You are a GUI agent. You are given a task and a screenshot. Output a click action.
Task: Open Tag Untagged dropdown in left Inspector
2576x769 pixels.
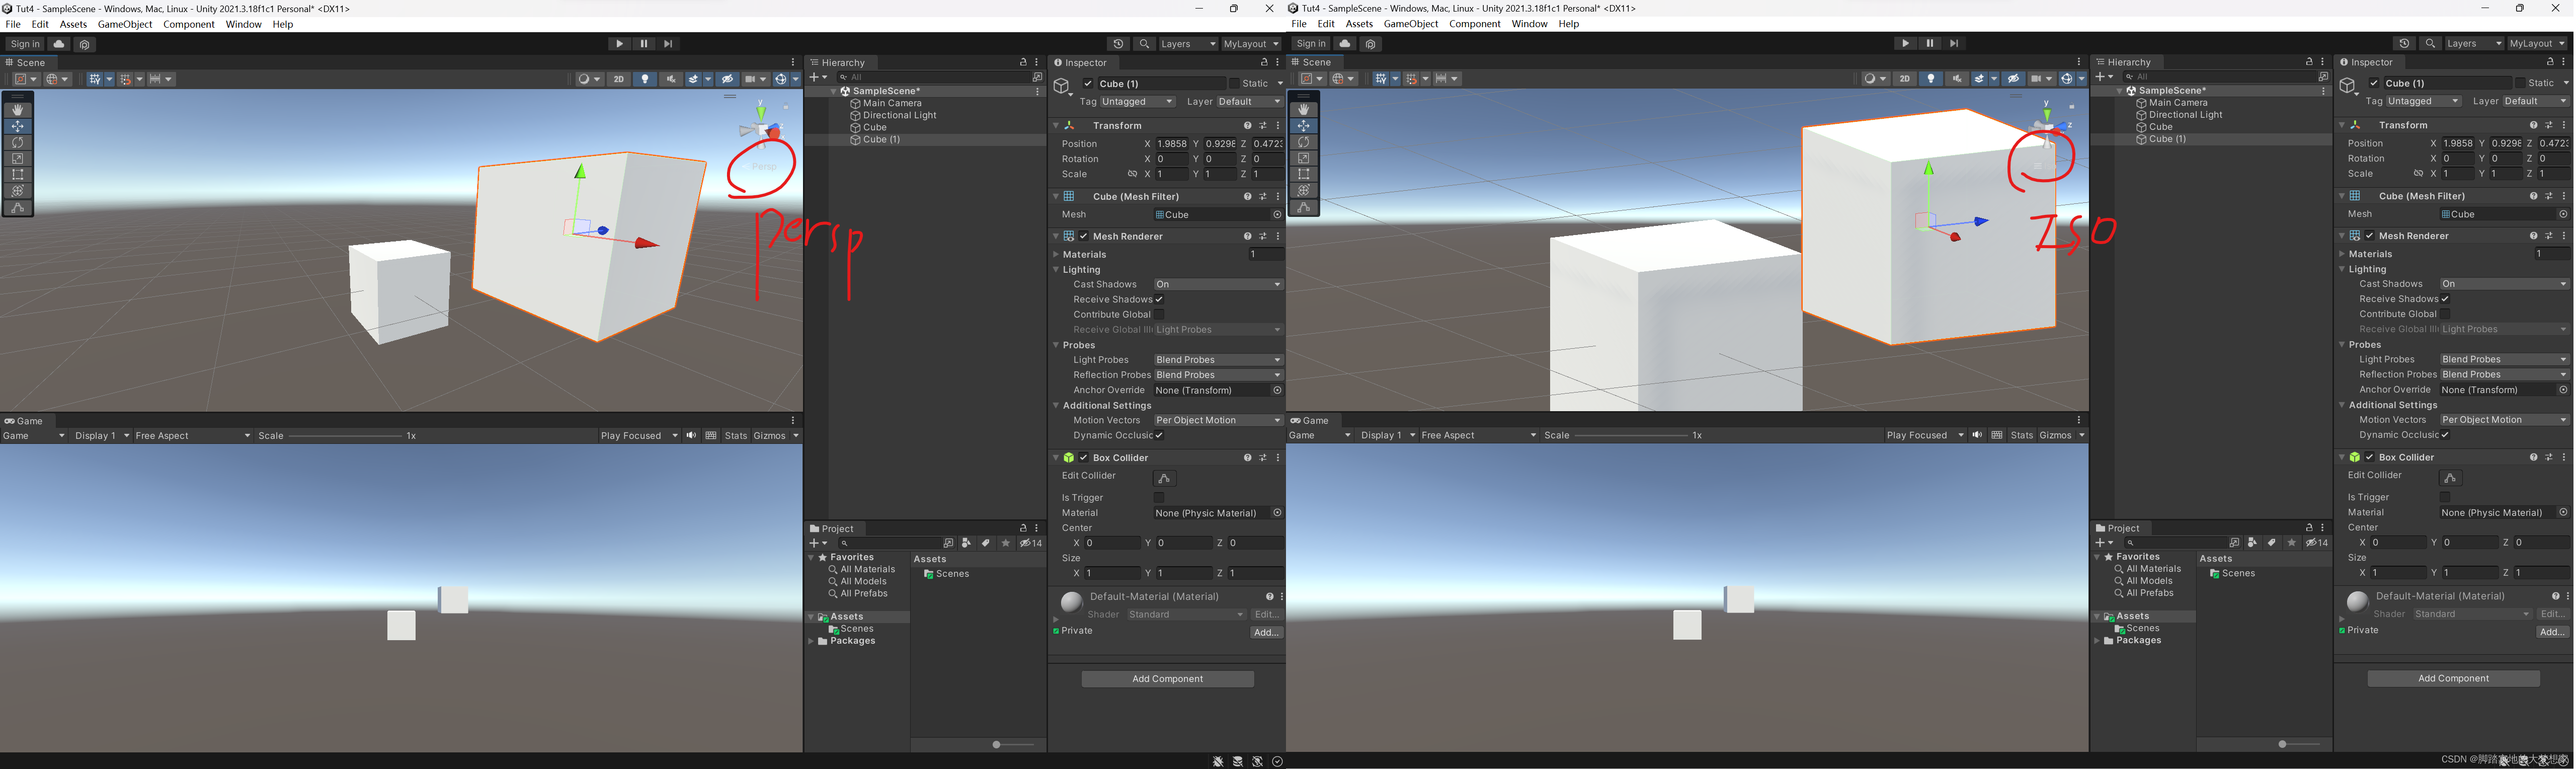[1138, 102]
